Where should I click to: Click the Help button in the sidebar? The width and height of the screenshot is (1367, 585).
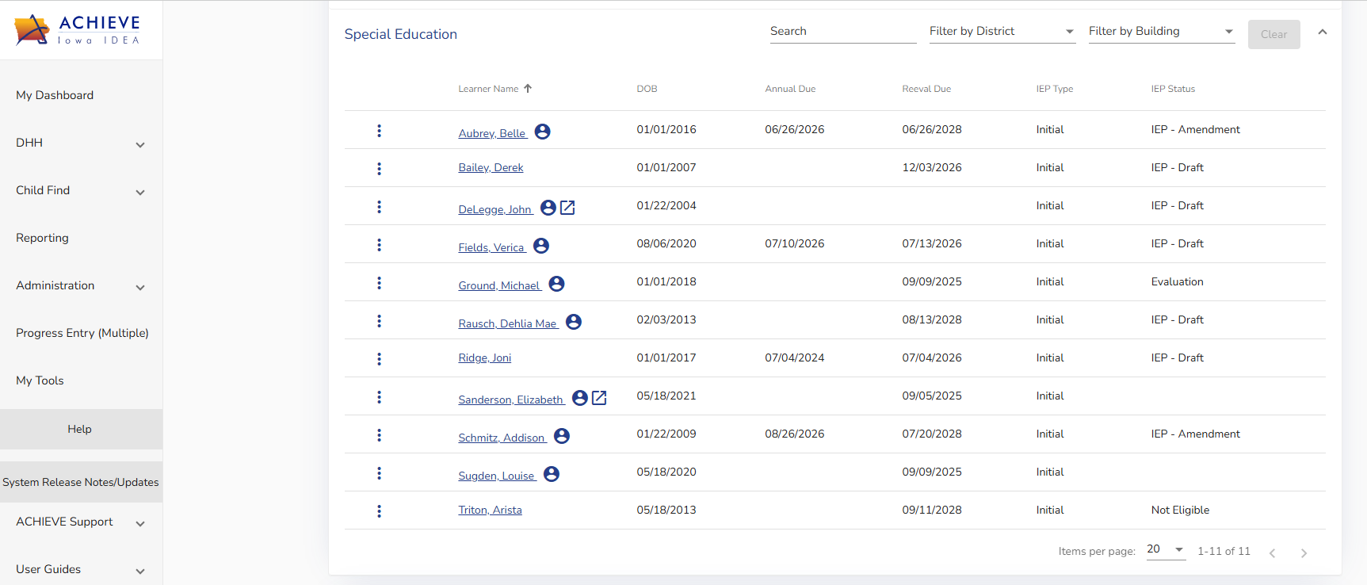[x=80, y=429]
